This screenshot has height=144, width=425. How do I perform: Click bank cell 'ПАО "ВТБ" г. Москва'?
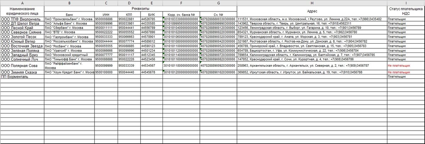pos(69,32)
